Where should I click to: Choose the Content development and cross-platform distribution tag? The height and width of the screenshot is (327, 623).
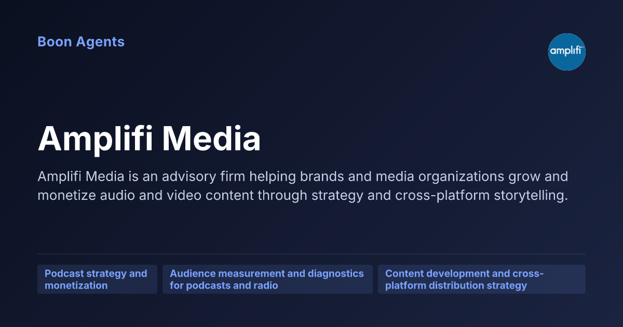coord(482,279)
